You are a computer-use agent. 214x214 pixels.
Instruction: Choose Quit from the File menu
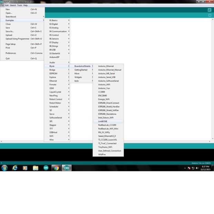pos(22,58)
